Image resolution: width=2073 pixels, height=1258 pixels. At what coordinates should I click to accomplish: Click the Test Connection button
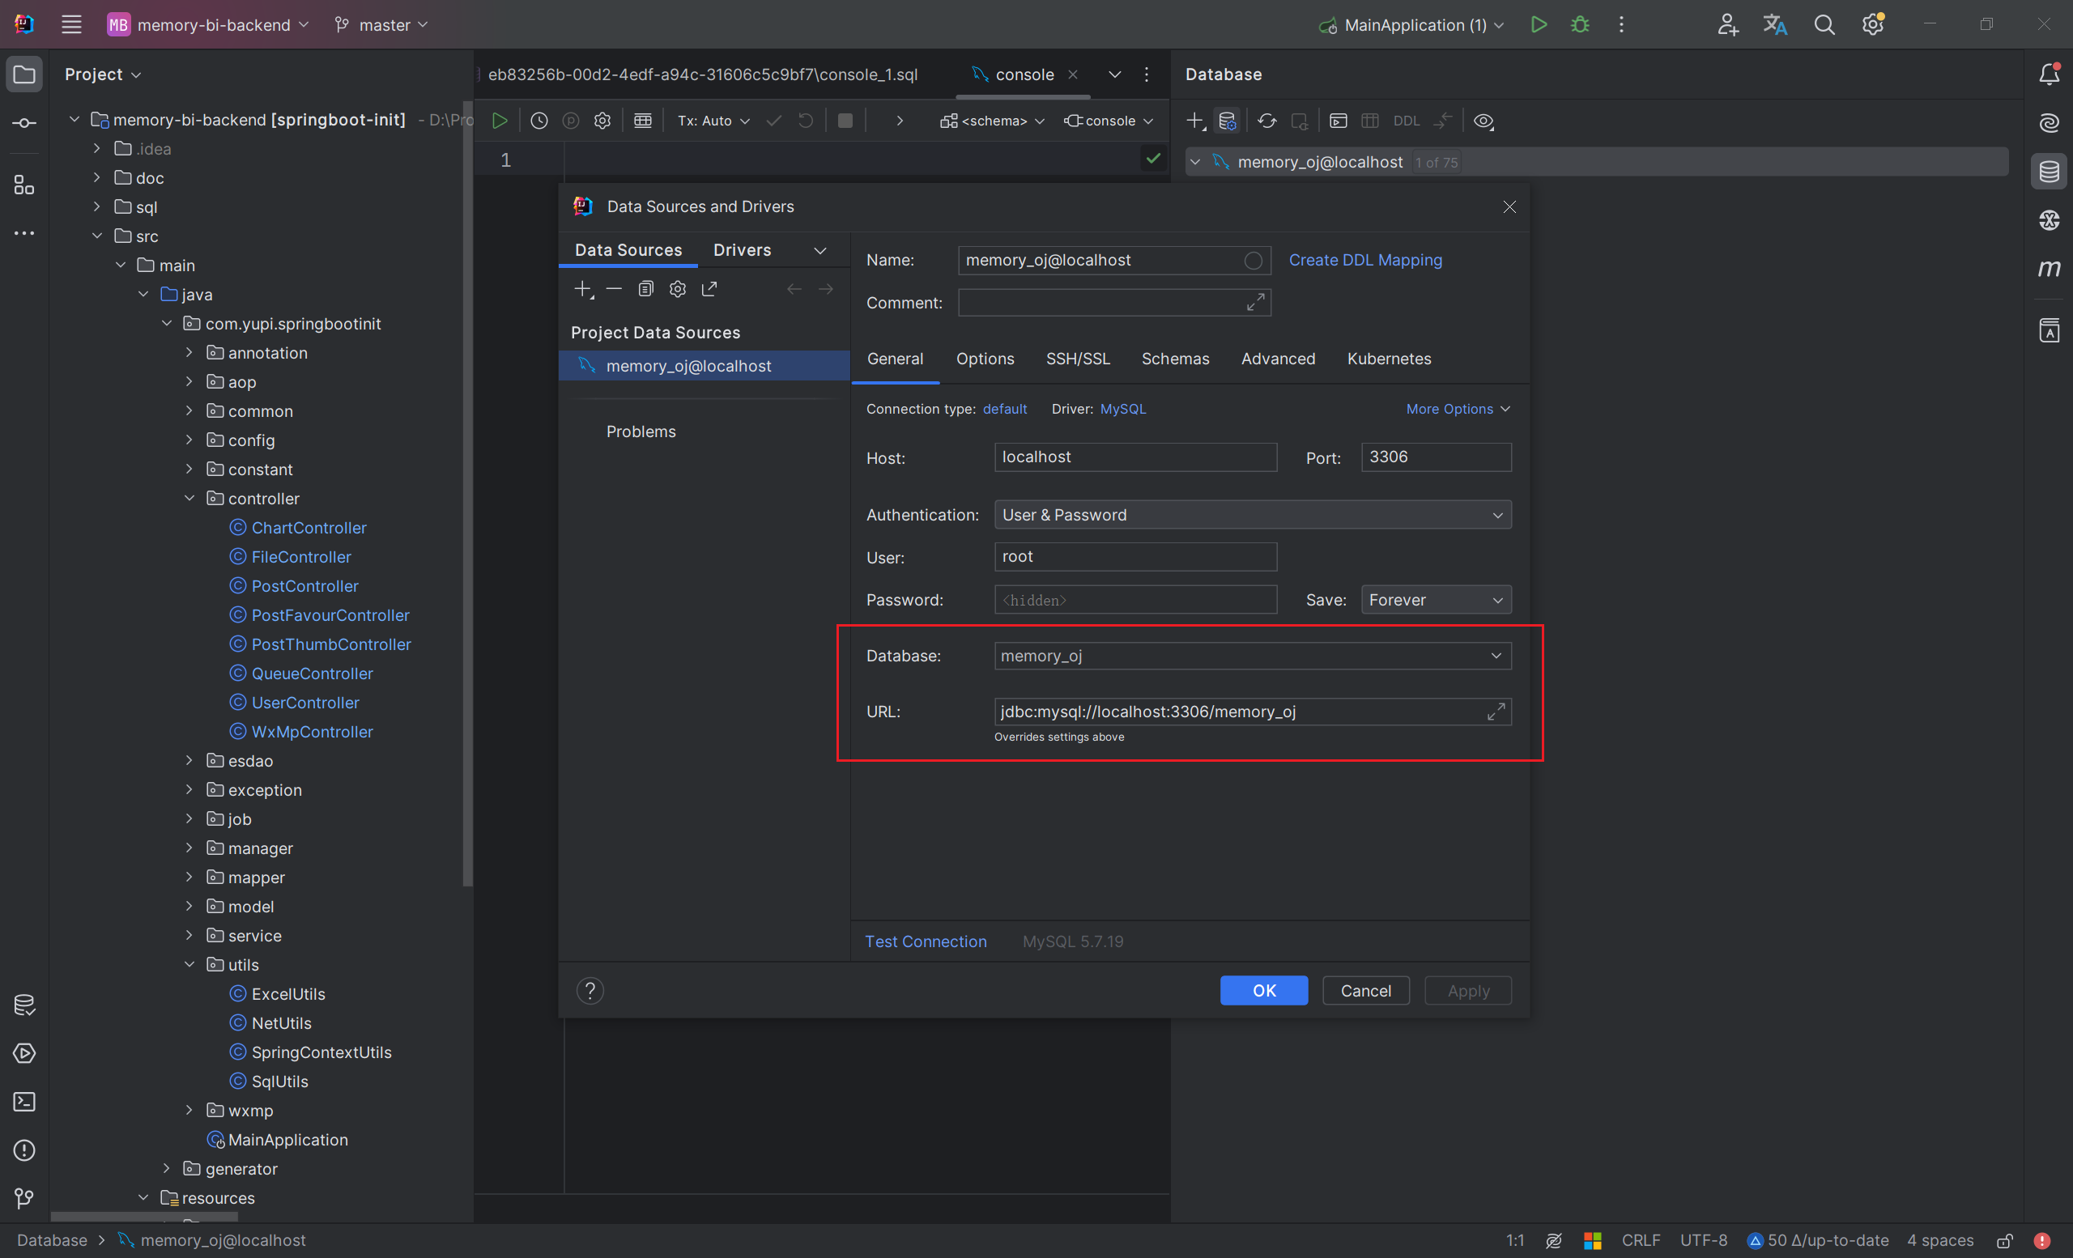coord(926,941)
